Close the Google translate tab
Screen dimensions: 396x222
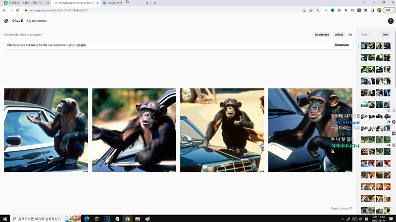147,3
